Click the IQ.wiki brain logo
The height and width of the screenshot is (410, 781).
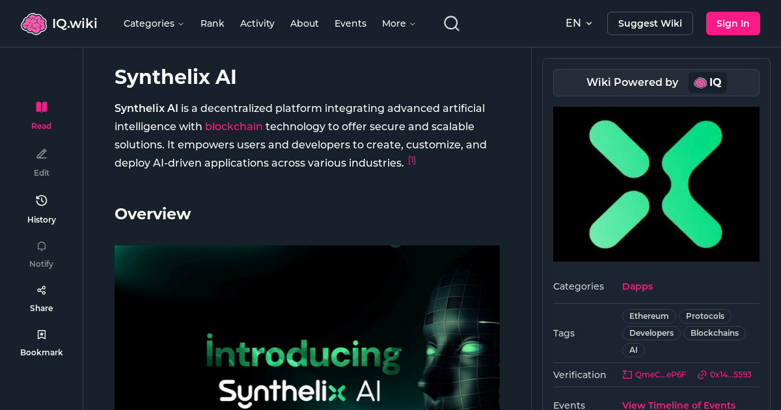(34, 23)
